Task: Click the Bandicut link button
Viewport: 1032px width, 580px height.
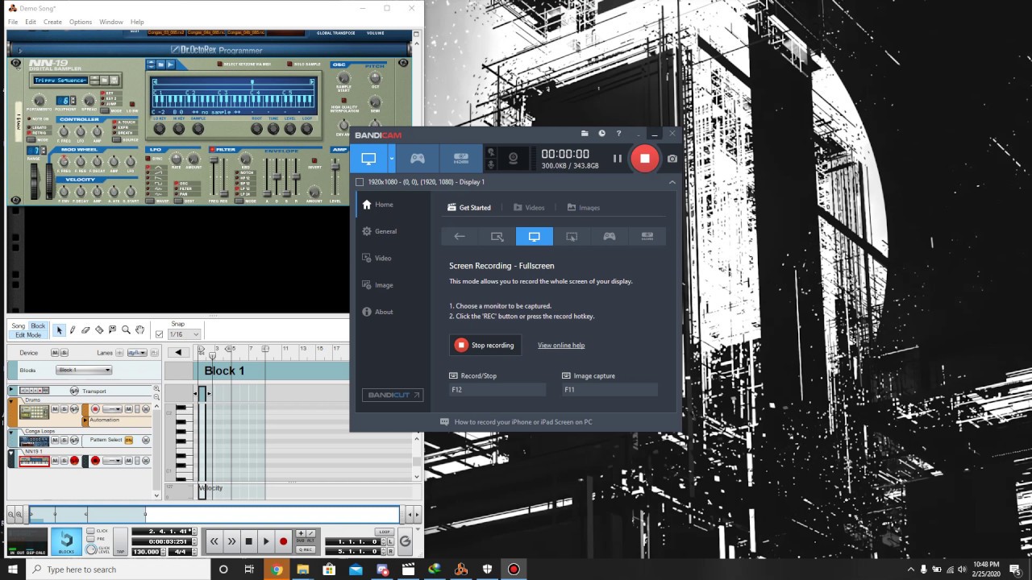Action: click(393, 395)
